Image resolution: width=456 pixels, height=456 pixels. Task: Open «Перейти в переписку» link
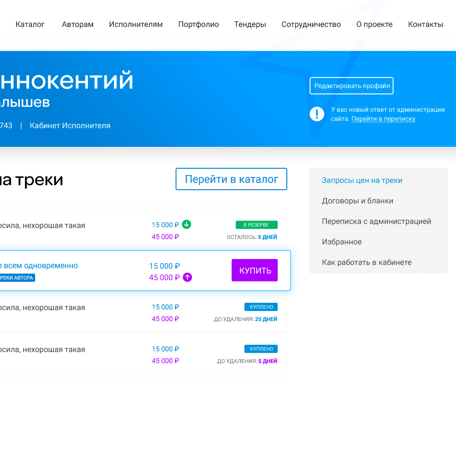pos(383,119)
